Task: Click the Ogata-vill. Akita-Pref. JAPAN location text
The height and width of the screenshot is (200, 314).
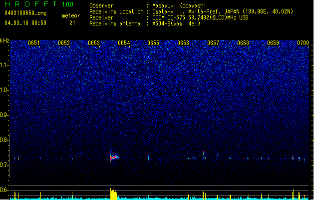Action: click(223, 11)
